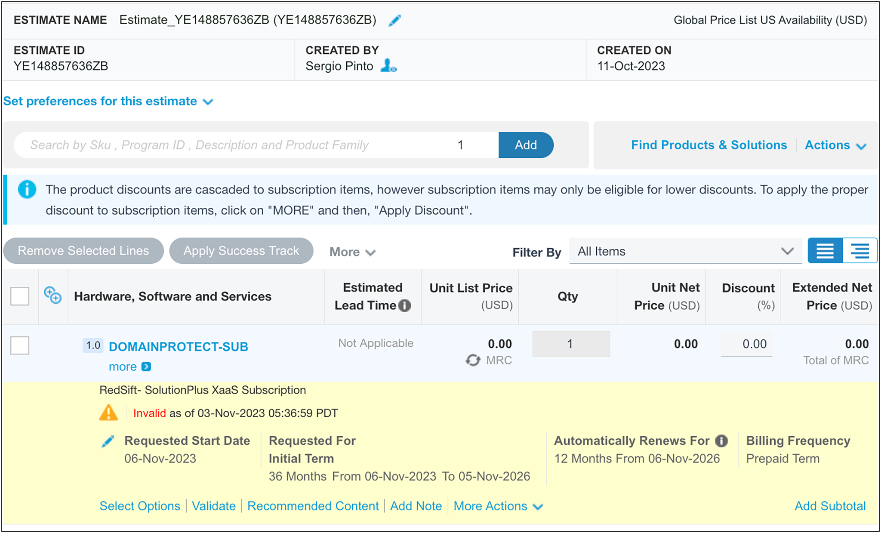Tick the select-all checkbox in table header
The image size is (881, 533).
20,296
